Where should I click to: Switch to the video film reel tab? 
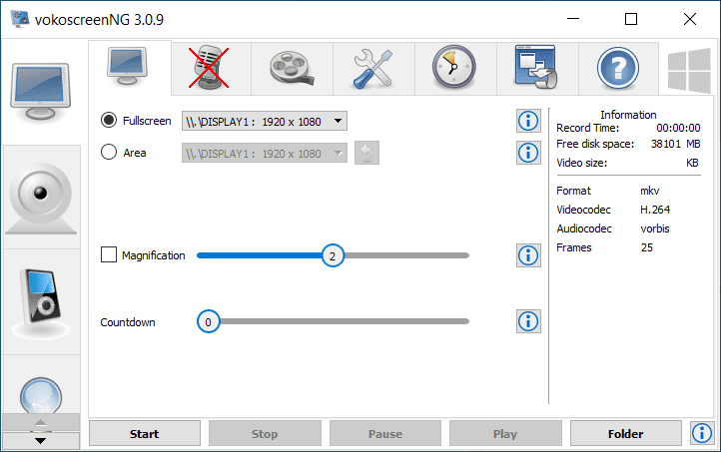pyautogui.click(x=292, y=68)
